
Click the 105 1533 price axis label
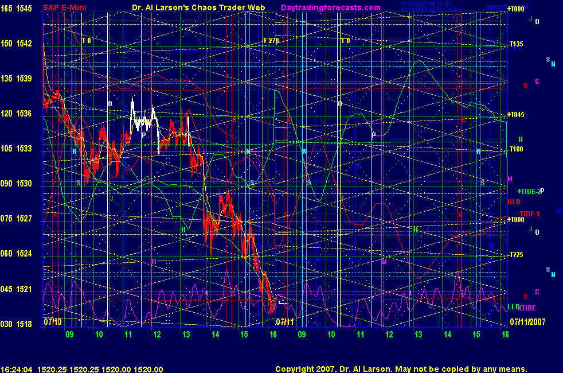click(16, 149)
